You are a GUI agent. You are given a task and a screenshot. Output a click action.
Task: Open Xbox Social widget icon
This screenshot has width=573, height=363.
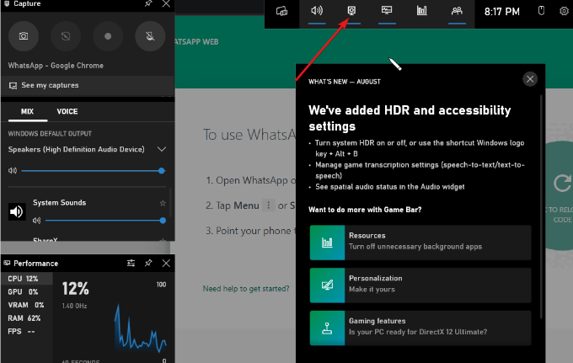[457, 11]
